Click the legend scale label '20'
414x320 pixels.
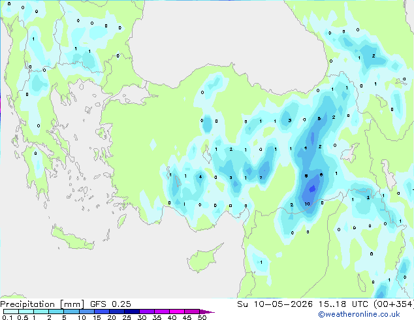click(x=112, y=317)
